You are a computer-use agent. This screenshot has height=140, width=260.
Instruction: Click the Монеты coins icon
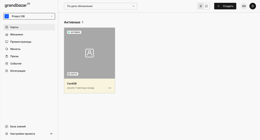click(x=7, y=49)
